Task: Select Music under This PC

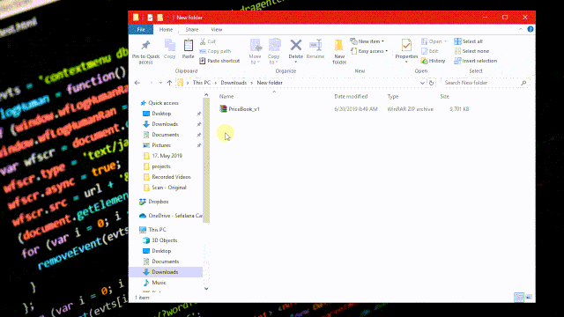Action: tap(154, 283)
